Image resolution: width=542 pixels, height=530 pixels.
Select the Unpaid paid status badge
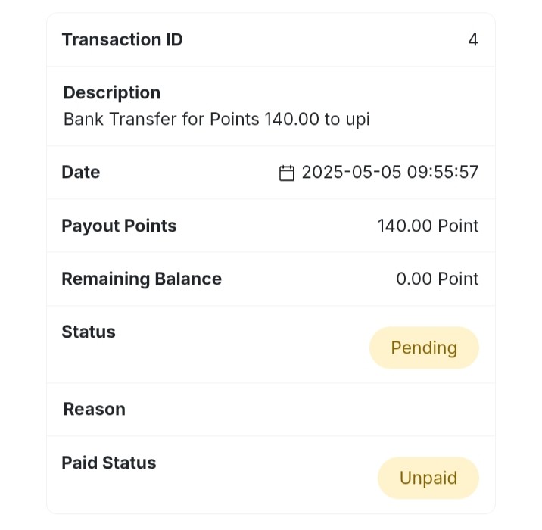tap(428, 479)
